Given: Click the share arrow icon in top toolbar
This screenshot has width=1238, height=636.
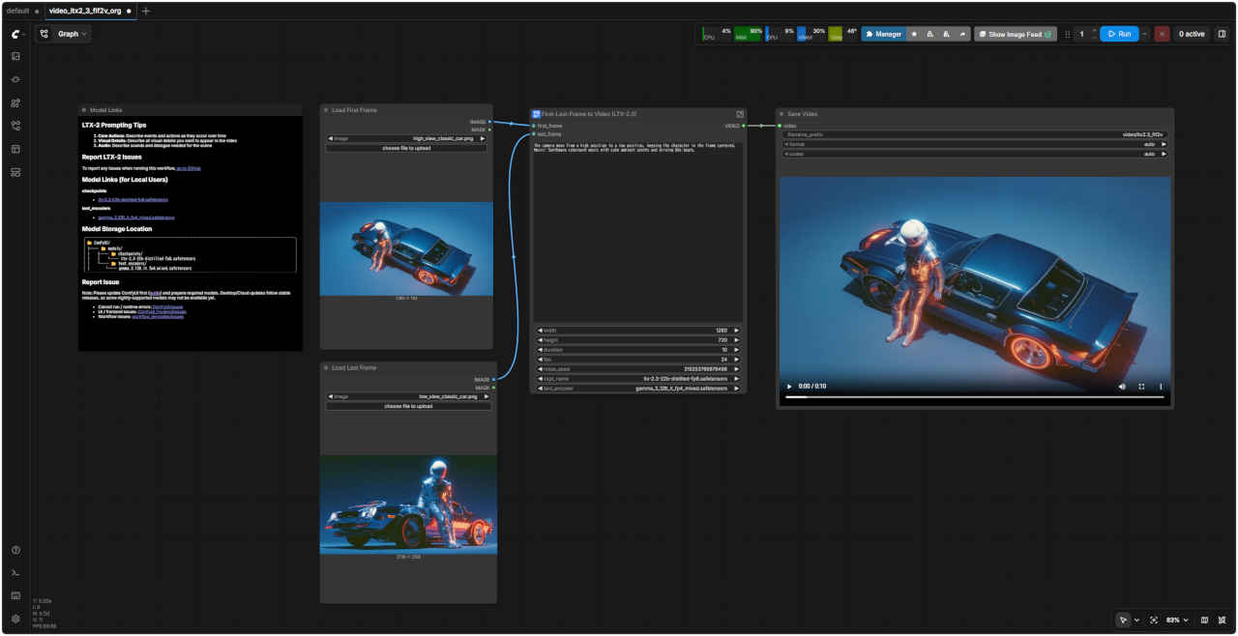Looking at the screenshot, I should pos(962,34).
